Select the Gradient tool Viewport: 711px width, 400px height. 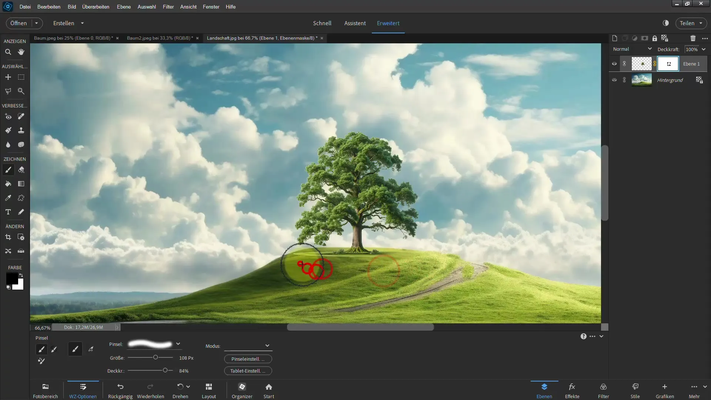[21, 184]
